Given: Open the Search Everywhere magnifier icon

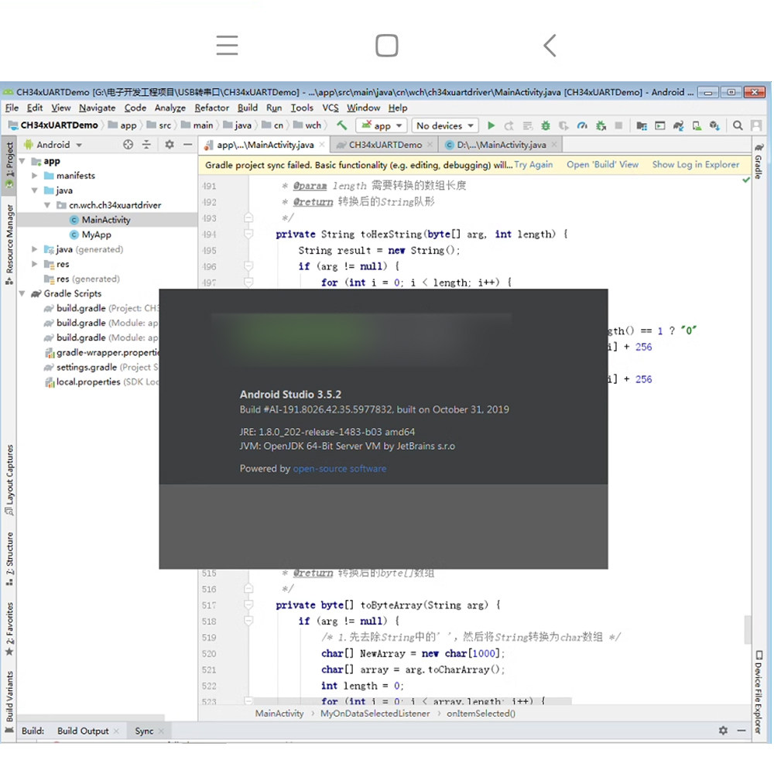Looking at the screenshot, I should point(738,125).
